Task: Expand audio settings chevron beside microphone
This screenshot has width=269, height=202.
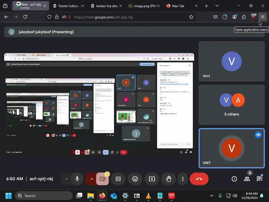Action: [x=66, y=179]
